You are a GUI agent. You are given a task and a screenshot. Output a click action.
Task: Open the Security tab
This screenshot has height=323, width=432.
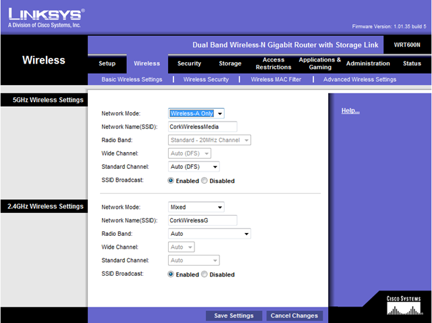click(x=189, y=64)
